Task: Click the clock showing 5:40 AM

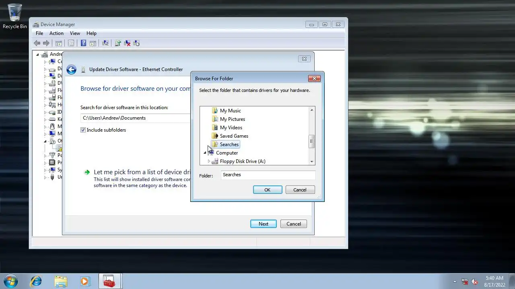Action: coord(494,278)
